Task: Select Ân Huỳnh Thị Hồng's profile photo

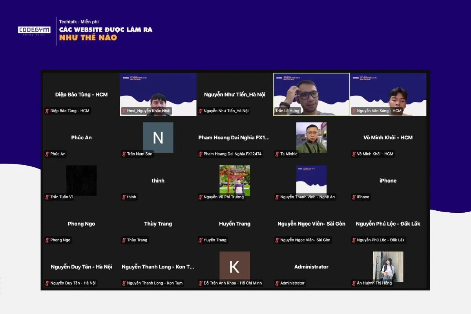Action: click(x=388, y=267)
